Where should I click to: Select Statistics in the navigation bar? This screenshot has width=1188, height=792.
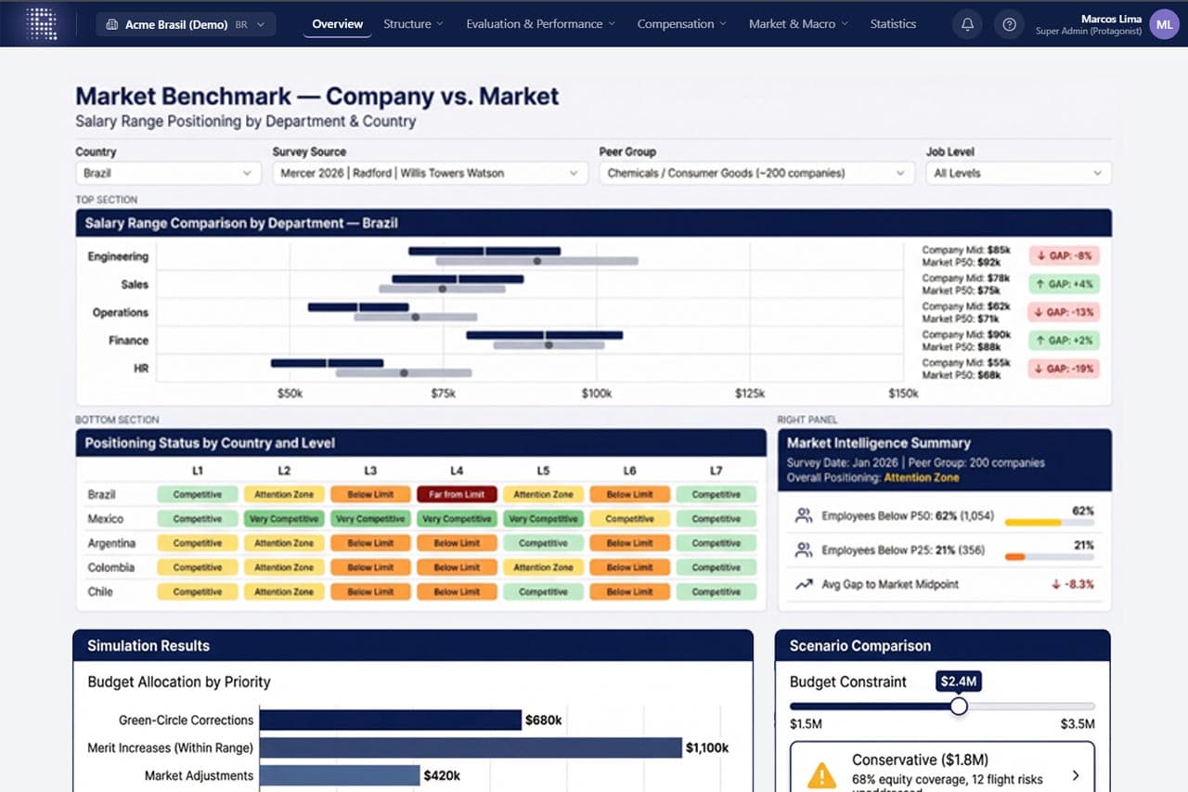click(892, 24)
